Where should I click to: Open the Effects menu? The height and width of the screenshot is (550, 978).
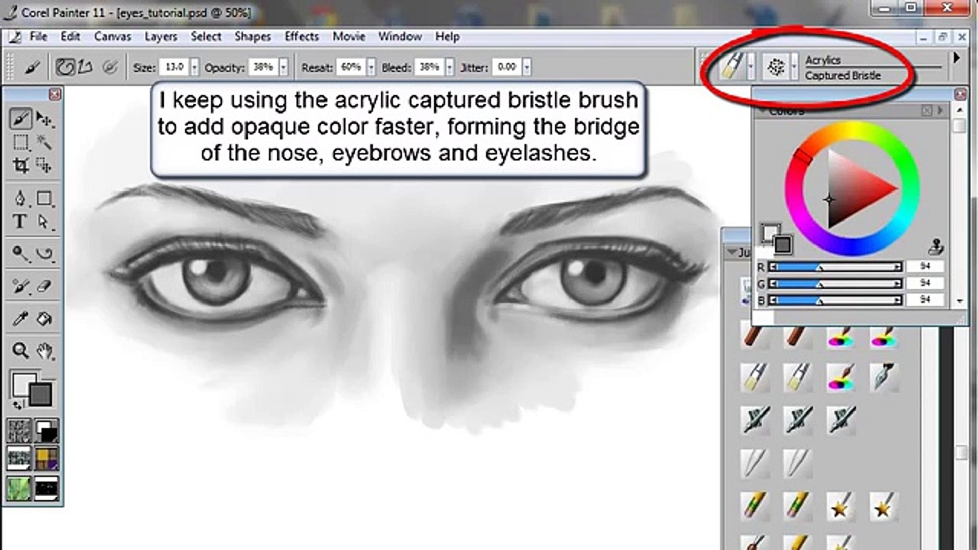pyautogui.click(x=302, y=37)
